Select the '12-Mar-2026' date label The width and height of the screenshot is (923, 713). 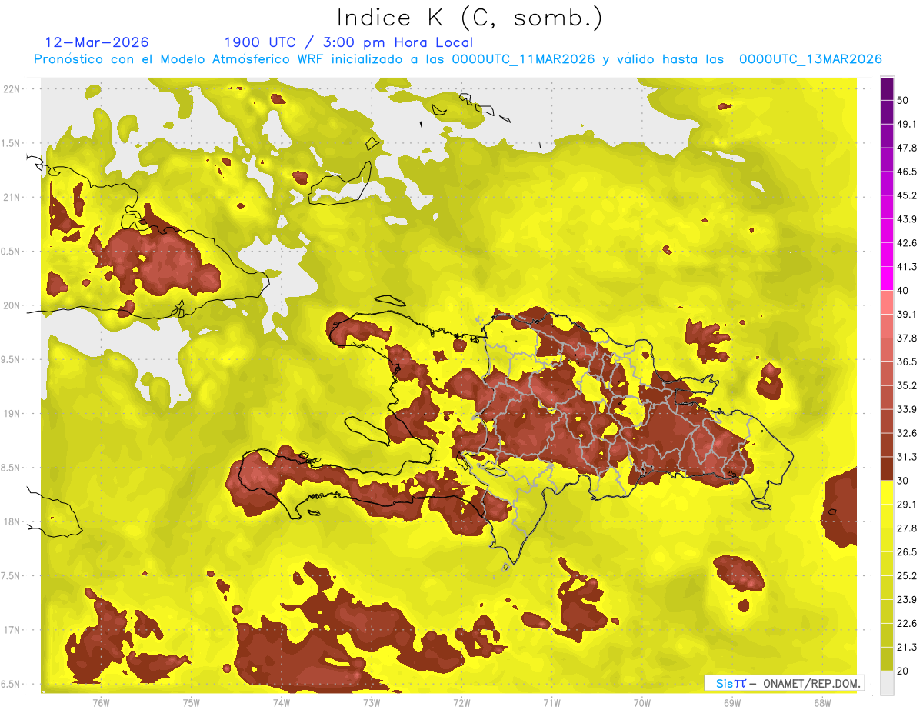click(x=97, y=42)
